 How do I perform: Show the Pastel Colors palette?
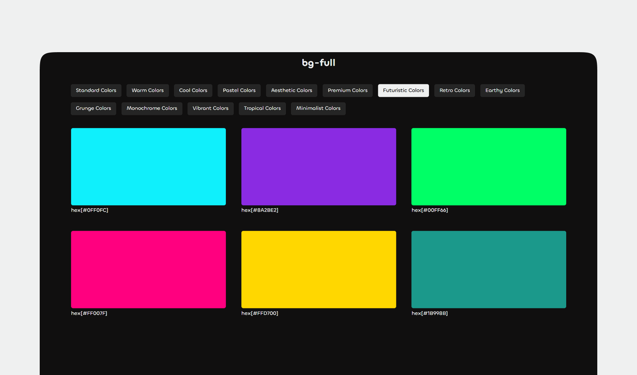coord(239,90)
